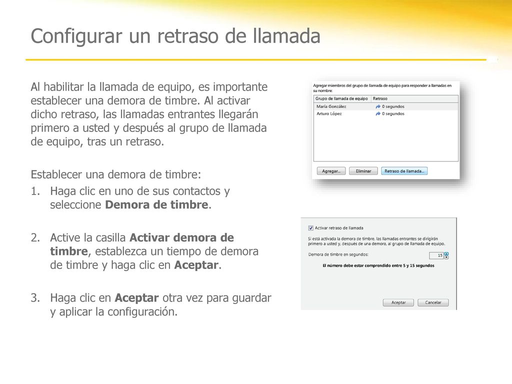Confirm with the Aceptar button
The width and height of the screenshot is (512, 384).
(x=398, y=302)
